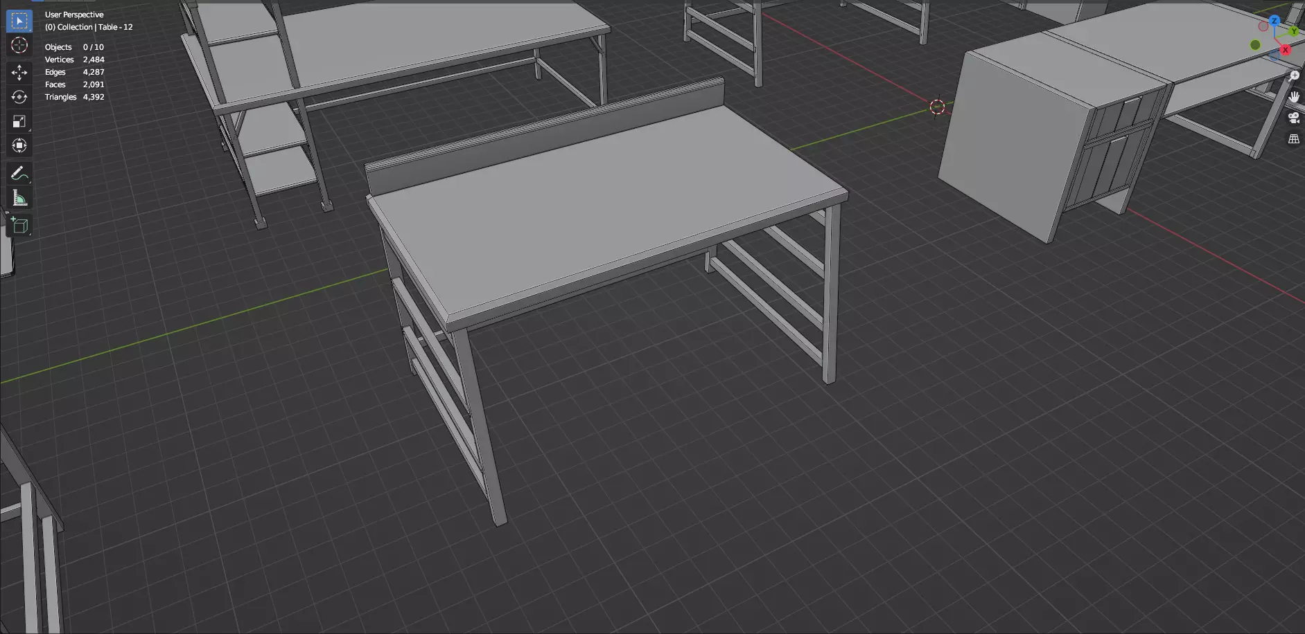Choose the Rotate tool

click(x=19, y=97)
